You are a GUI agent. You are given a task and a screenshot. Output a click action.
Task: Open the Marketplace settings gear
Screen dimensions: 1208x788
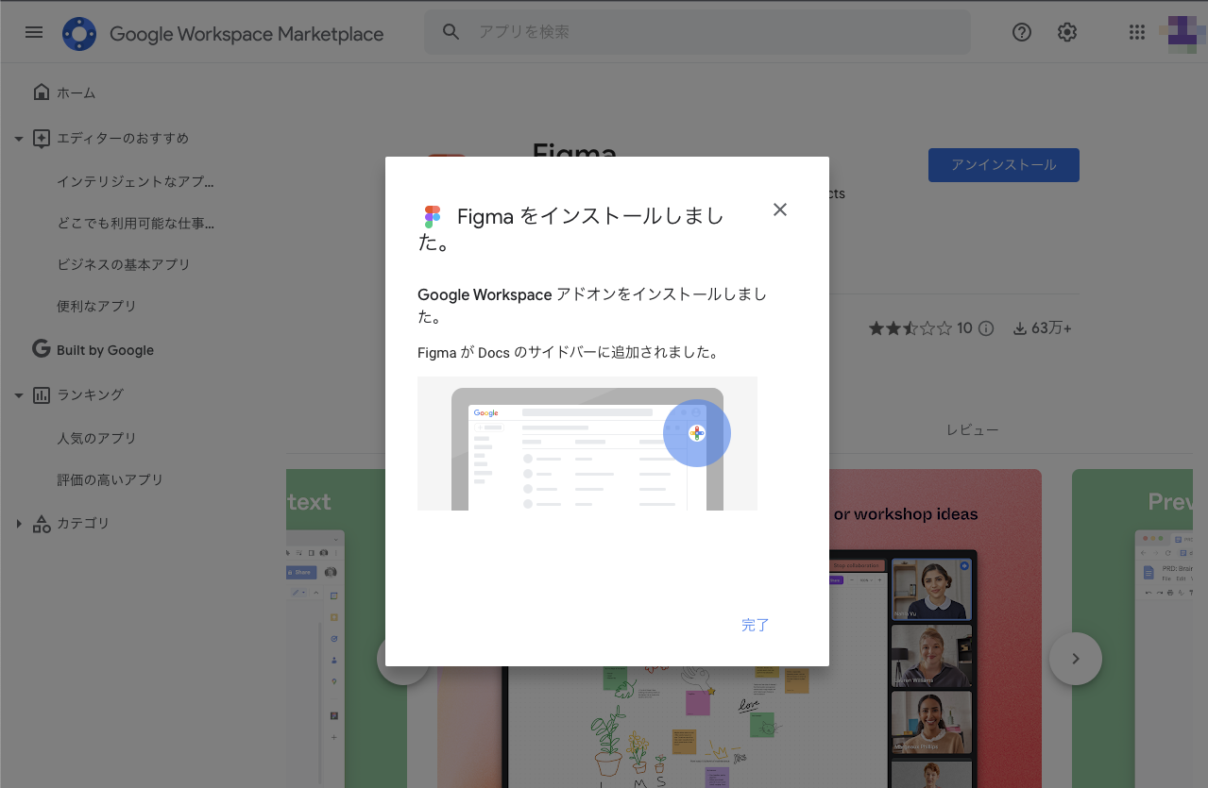pyautogui.click(x=1066, y=31)
